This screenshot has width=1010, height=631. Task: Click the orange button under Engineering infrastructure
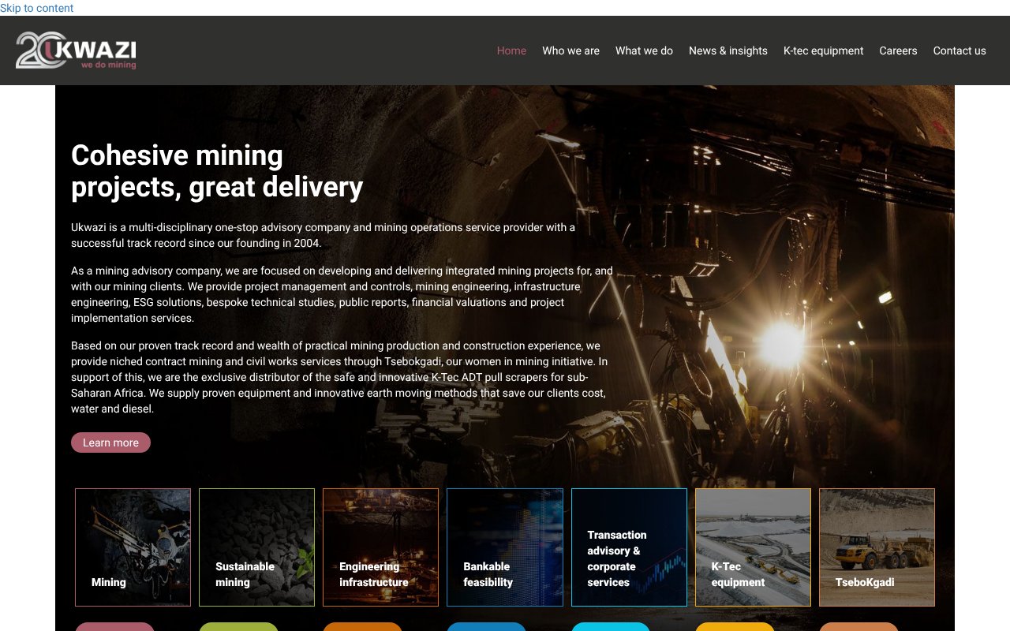click(x=362, y=628)
